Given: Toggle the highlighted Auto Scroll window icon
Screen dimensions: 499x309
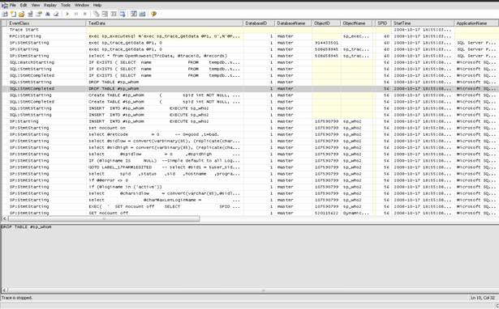Looking at the screenshot, I should pos(123,14).
